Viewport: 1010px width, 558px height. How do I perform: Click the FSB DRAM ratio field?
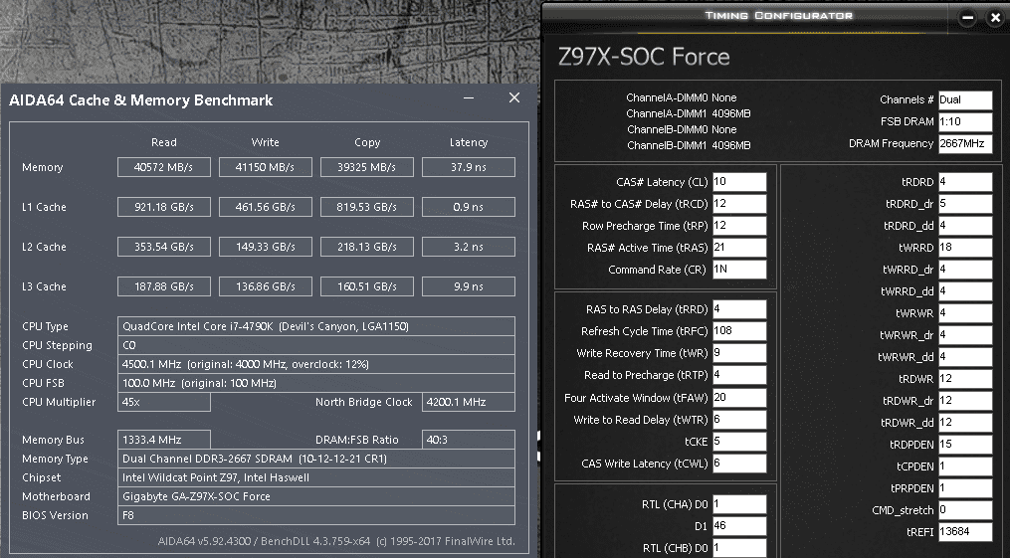coord(965,121)
